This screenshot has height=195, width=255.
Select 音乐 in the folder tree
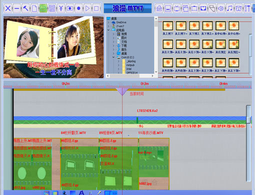[x=124, y=49]
